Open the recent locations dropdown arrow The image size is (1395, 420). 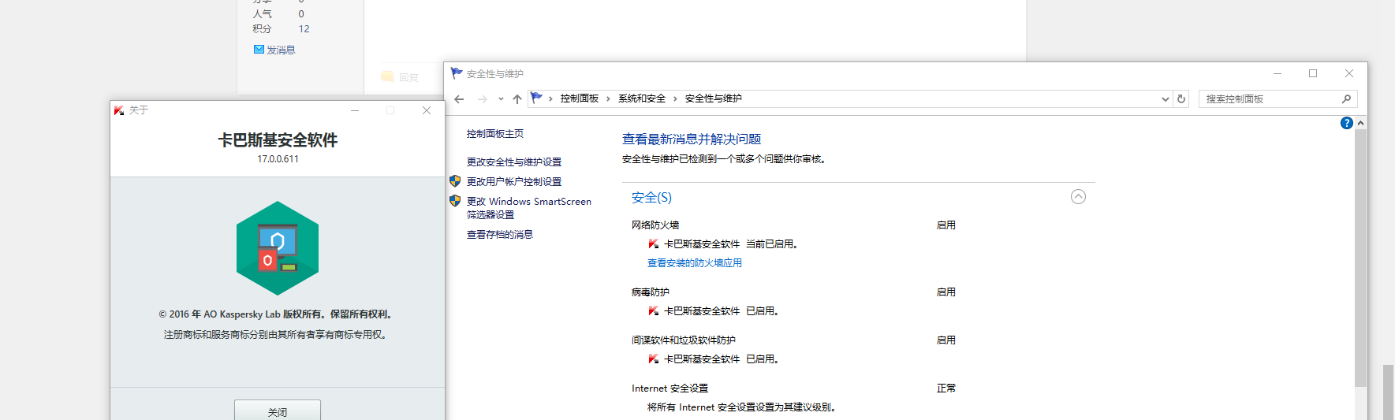501,99
